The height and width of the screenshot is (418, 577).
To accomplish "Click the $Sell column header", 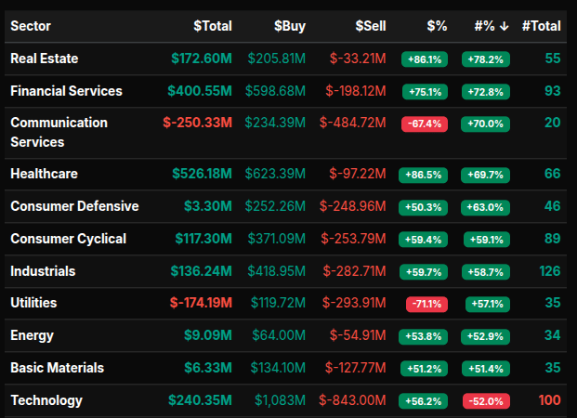I will click(370, 26).
